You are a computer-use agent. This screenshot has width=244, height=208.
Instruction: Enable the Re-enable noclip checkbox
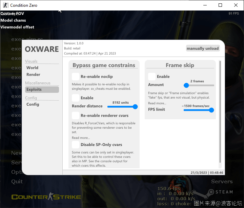pyautogui.click(x=76, y=77)
